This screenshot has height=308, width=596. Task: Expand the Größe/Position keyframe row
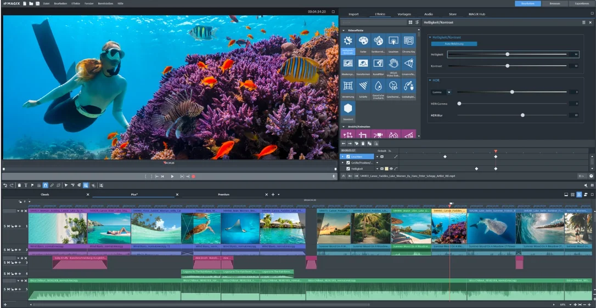(x=342, y=163)
